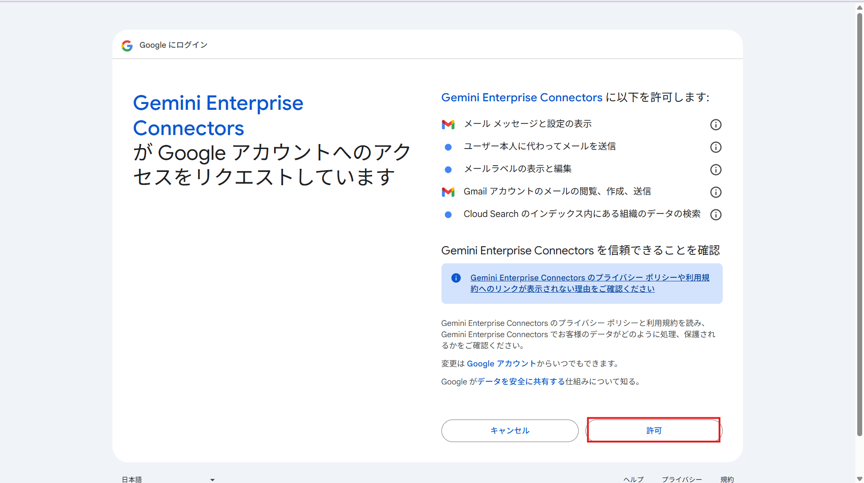
Task: Click the 許可 allow button
Action: point(654,431)
